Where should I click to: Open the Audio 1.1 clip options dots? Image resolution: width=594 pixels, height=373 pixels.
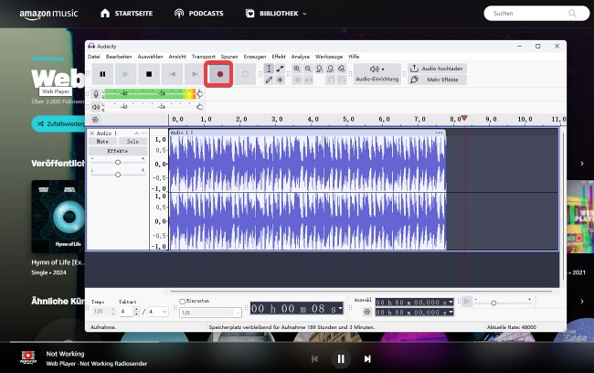[439, 133]
